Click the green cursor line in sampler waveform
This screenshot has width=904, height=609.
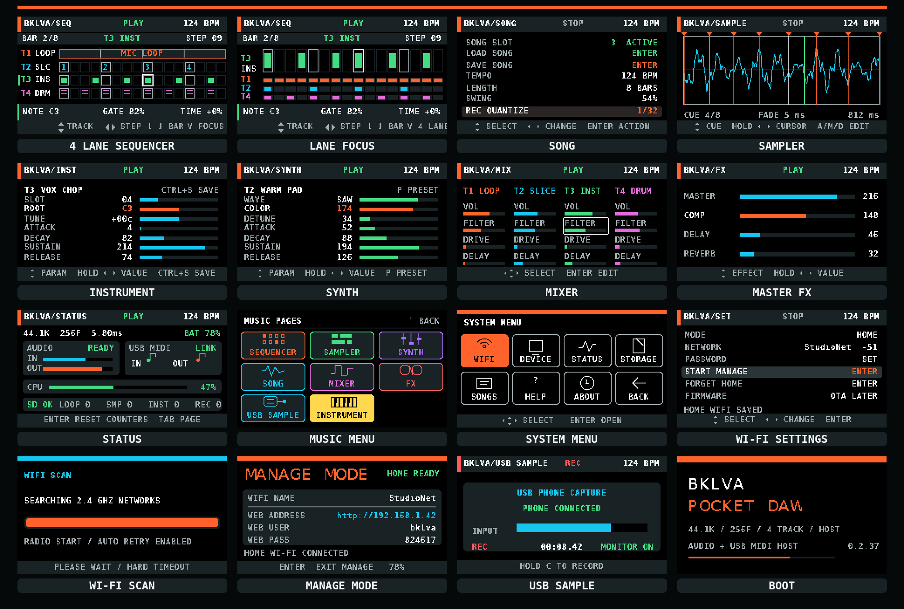(805, 70)
